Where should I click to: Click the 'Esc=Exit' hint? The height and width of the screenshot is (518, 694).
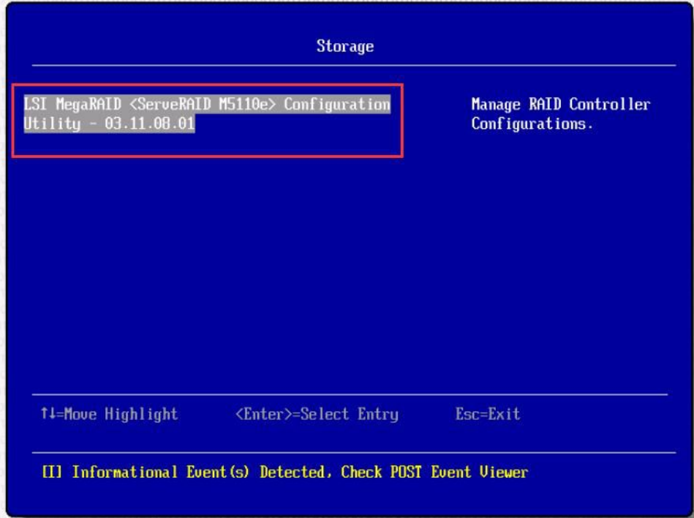pyautogui.click(x=488, y=414)
